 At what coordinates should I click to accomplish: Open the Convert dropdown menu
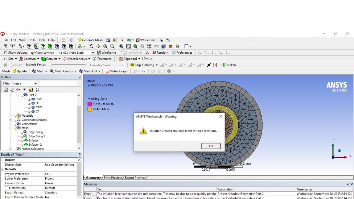[51, 59]
